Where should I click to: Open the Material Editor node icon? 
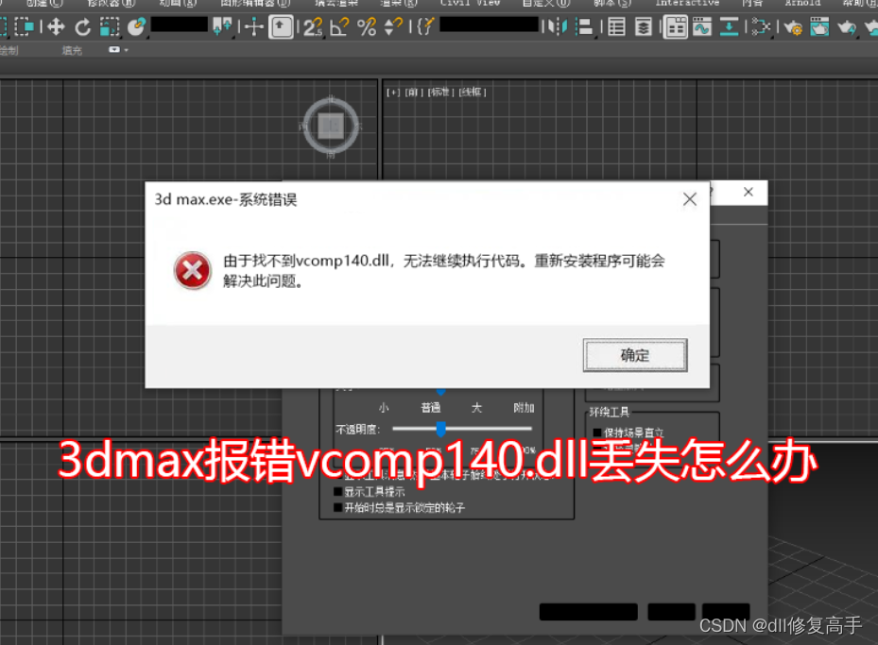[761, 26]
